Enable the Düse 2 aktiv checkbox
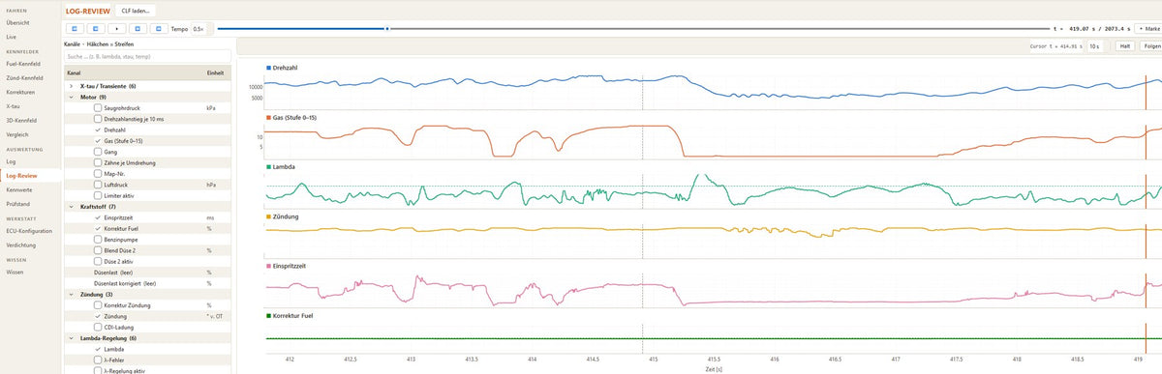The width and height of the screenshot is (1162, 374). (x=98, y=261)
